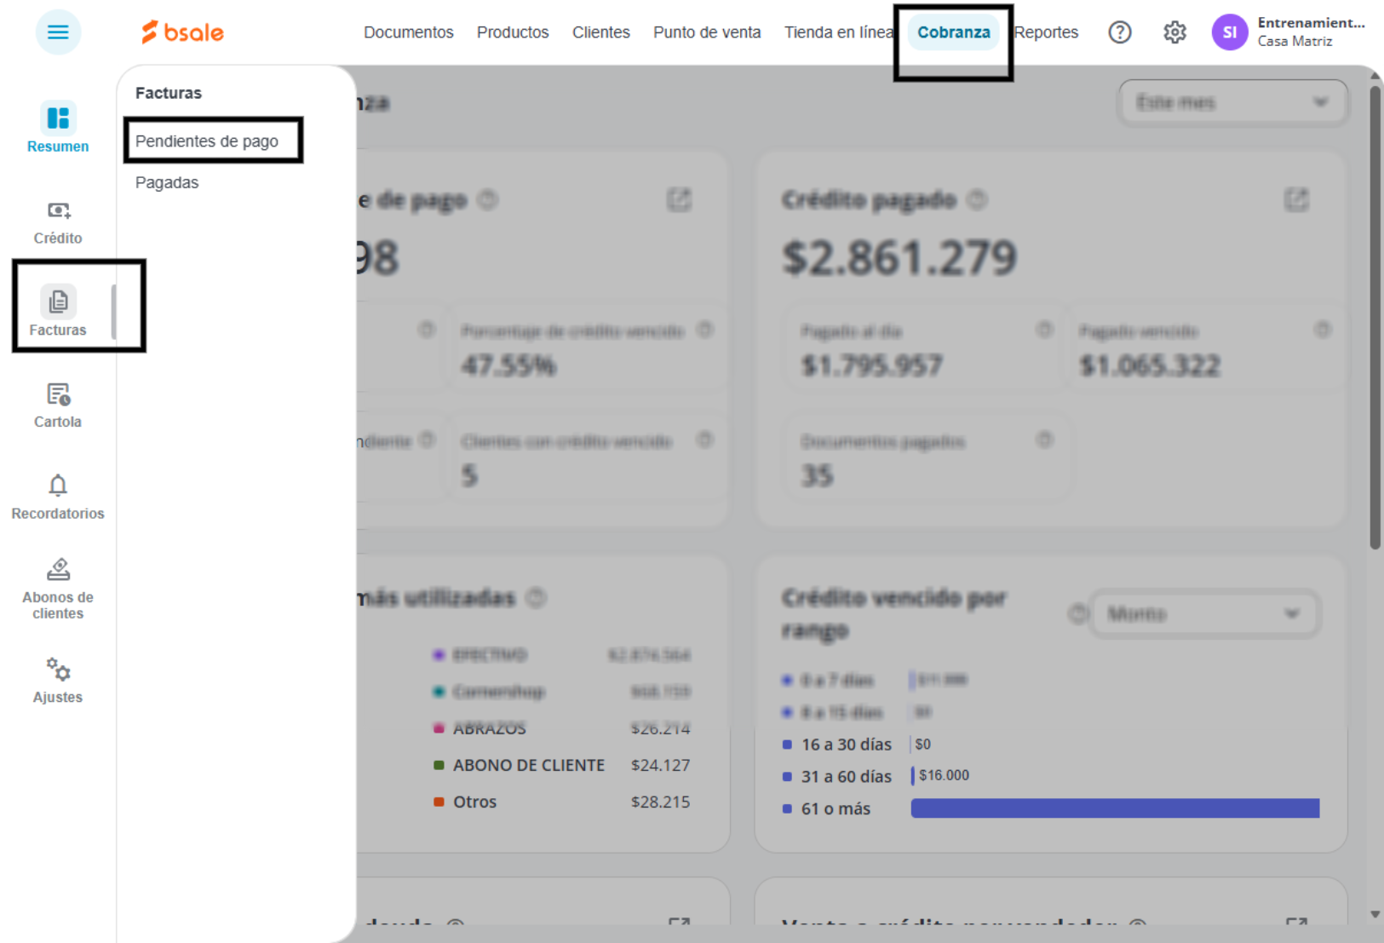This screenshot has width=1384, height=943.
Task: Open the Entrenamiento Casa Matriz account menu
Action: pyautogui.click(x=1312, y=32)
